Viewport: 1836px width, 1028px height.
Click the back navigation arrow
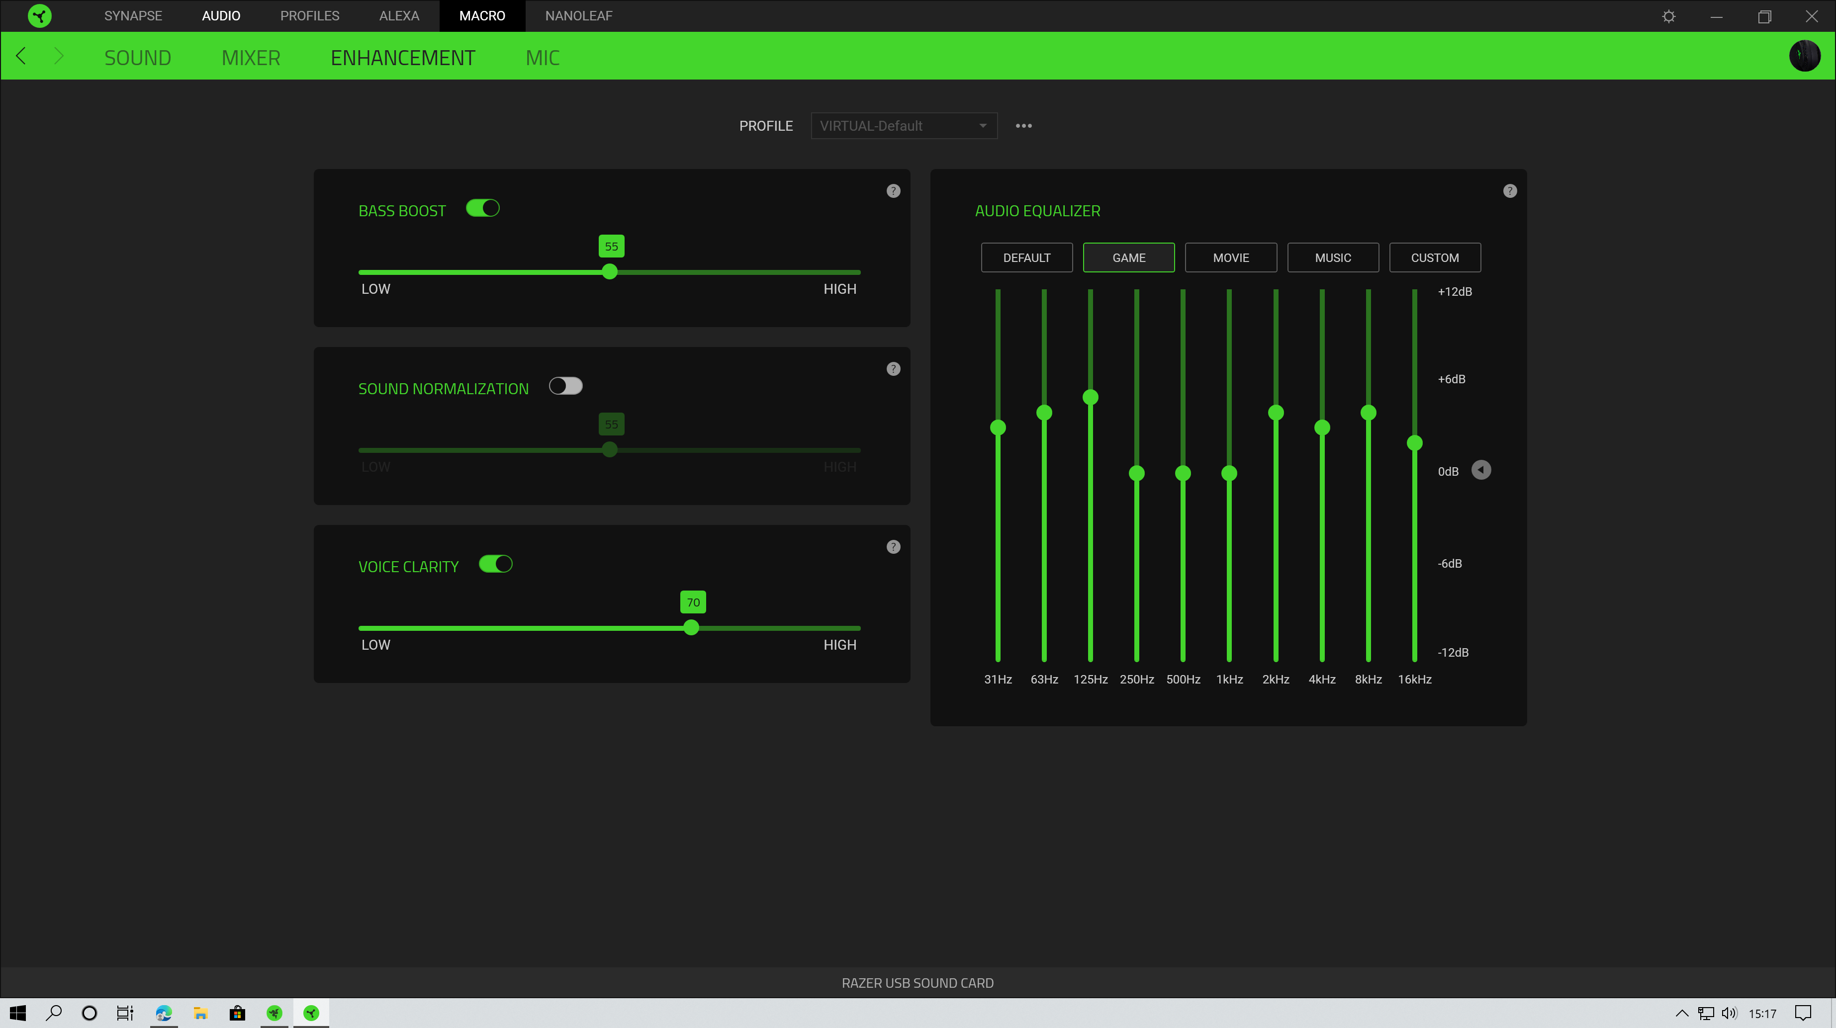(21, 56)
